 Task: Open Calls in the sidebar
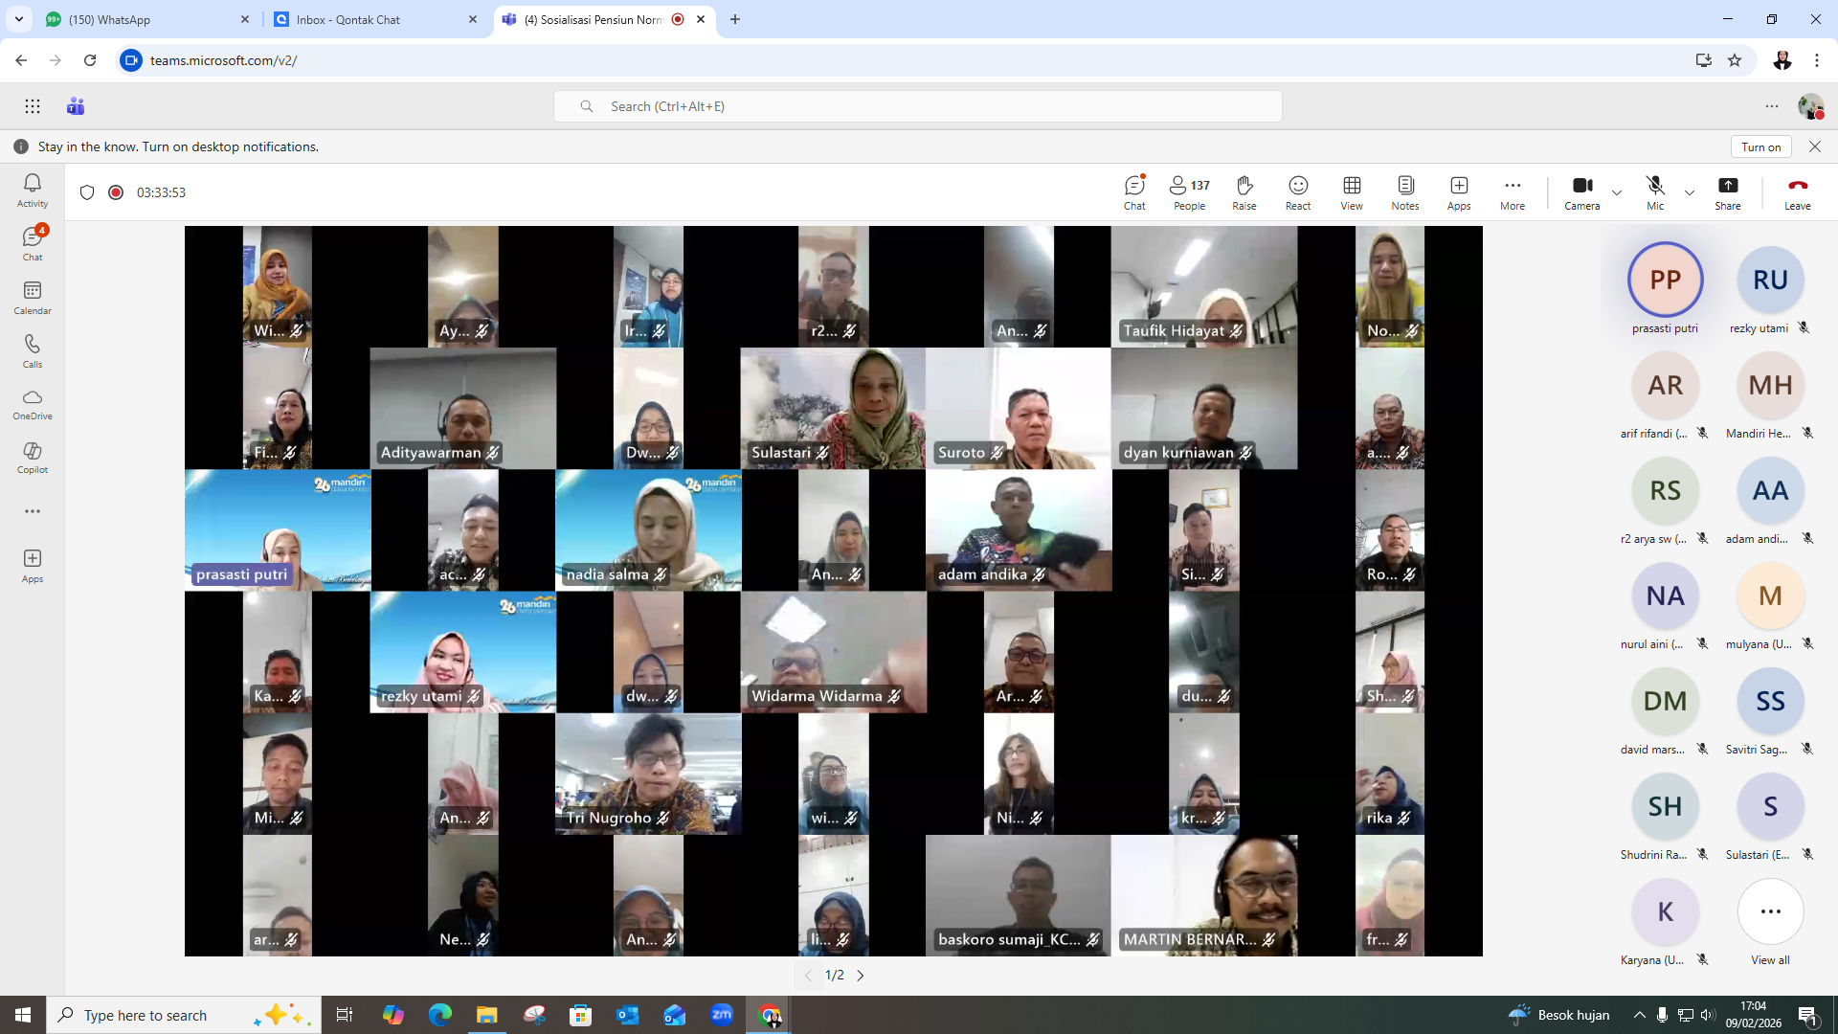(x=33, y=350)
